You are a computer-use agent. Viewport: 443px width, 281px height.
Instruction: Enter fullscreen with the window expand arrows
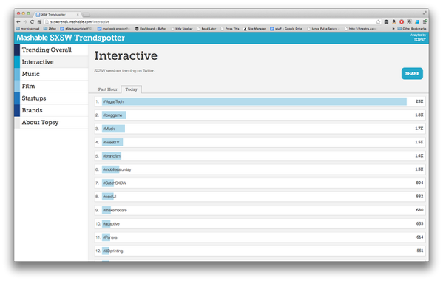[x=425, y=13]
